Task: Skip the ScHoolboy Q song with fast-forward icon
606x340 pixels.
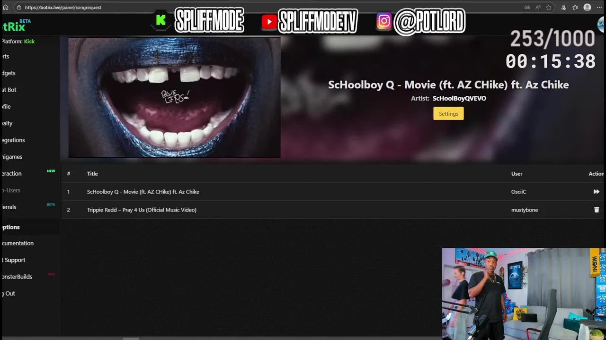Action: [x=596, y=192]
